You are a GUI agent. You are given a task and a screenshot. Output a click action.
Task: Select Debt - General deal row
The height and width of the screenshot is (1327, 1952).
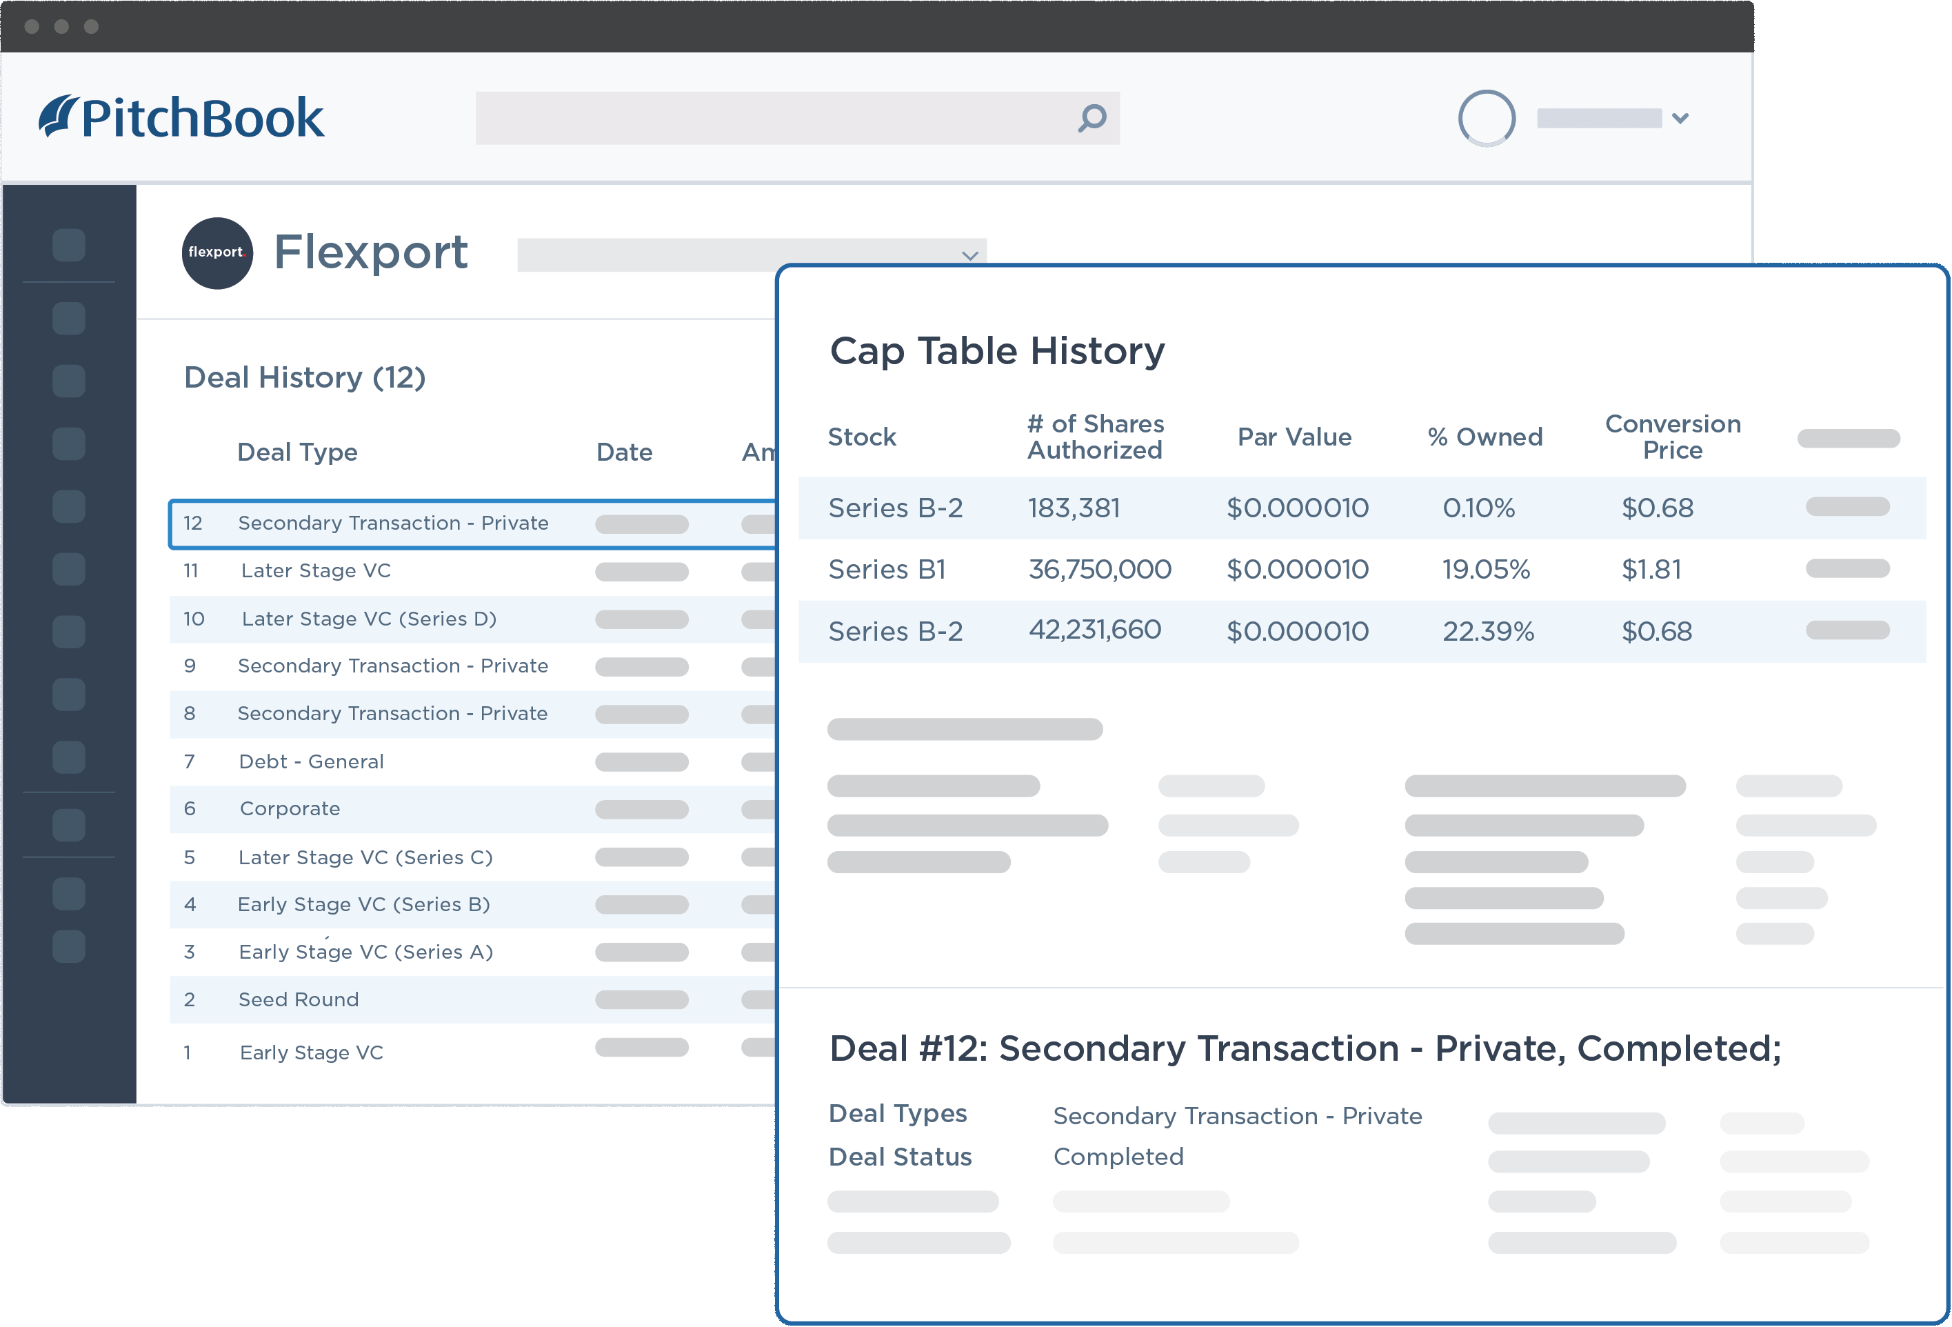tap(472, 762)
